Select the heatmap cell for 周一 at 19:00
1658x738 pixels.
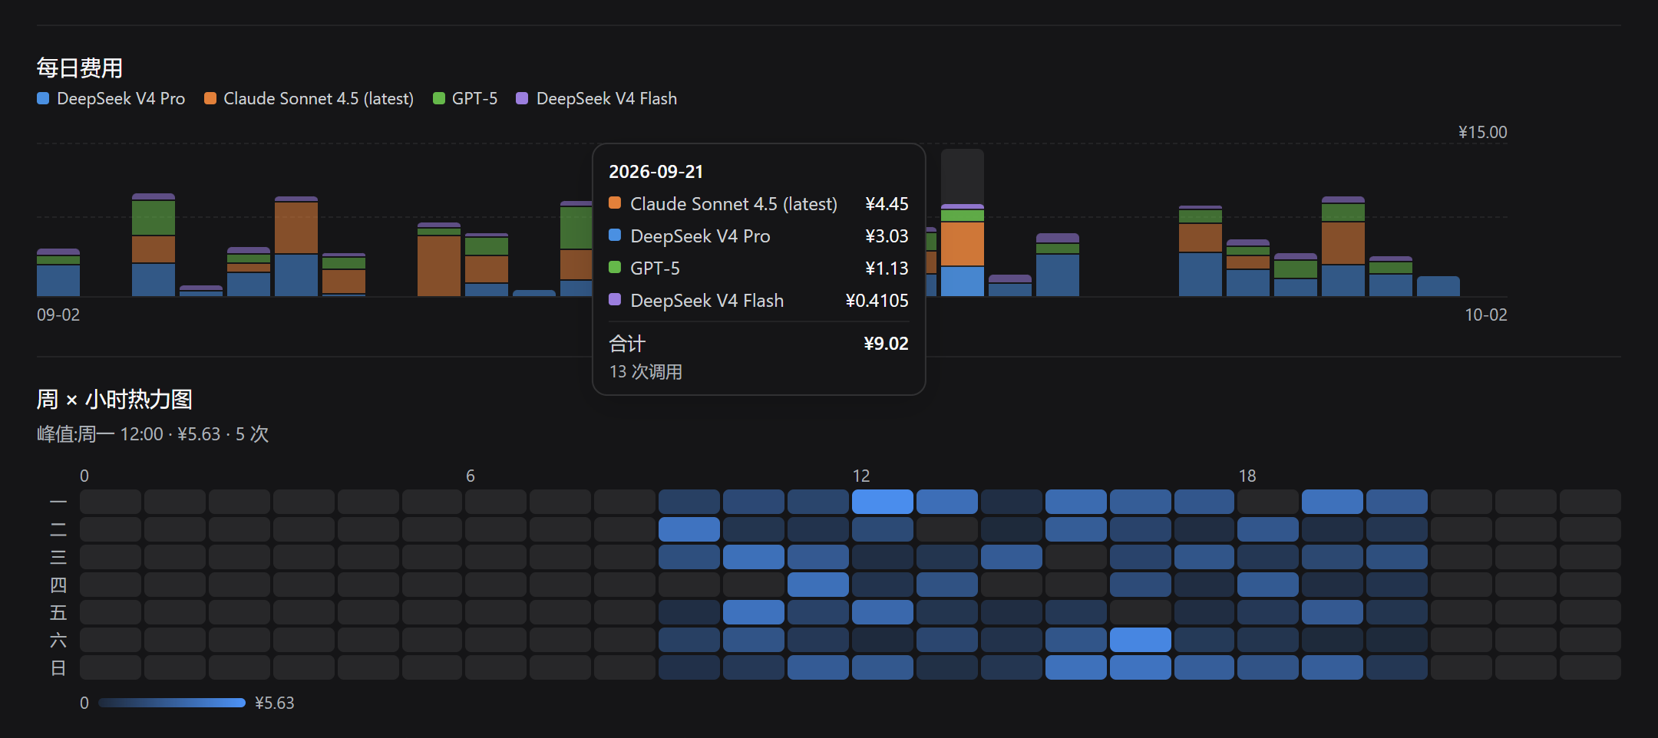click(x=1333, y=502)
